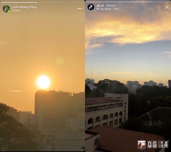Tap the 06 hour clock sticker
The height and width of the screenshot is (152, 171).
point(152,144)
